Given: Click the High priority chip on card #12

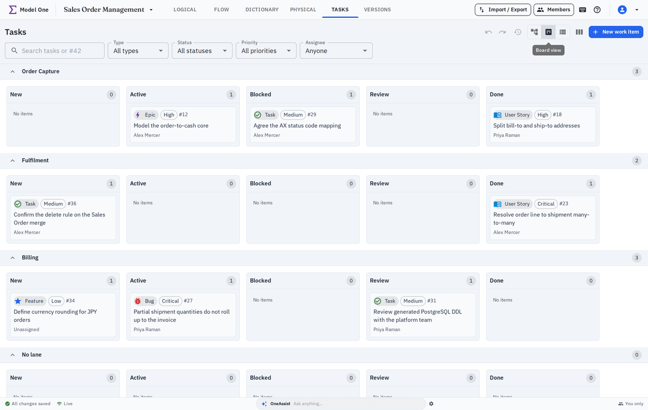Looking at the screenshot, I should pyautogui.click(x=169, y=115).
